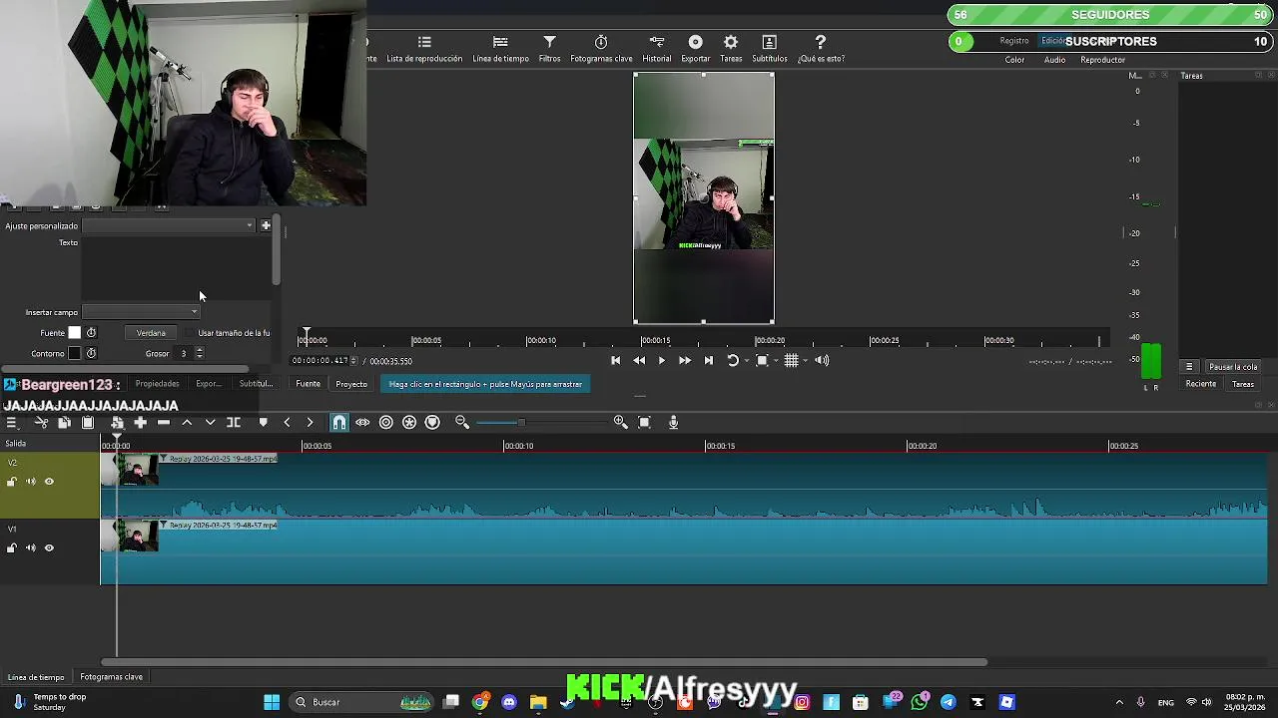Open the Lista de reproducción panel
The width and height of the screenshot is (1278, 718).
pyautogui.click(x=424, y=49)
